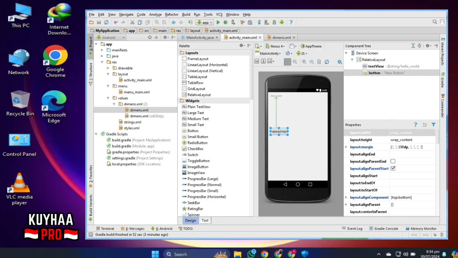This screenshot has height=258, width=458.
Task: Click the Debug app bug icon
Action: [x=225, y=22]
